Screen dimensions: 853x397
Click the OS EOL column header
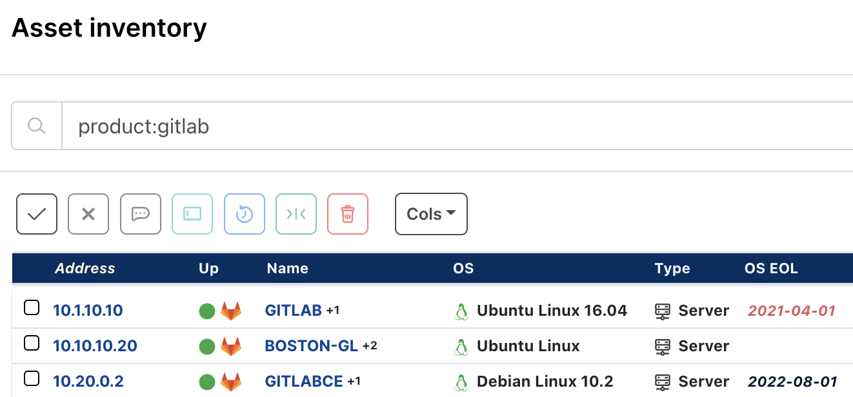(x=771, y=268)
